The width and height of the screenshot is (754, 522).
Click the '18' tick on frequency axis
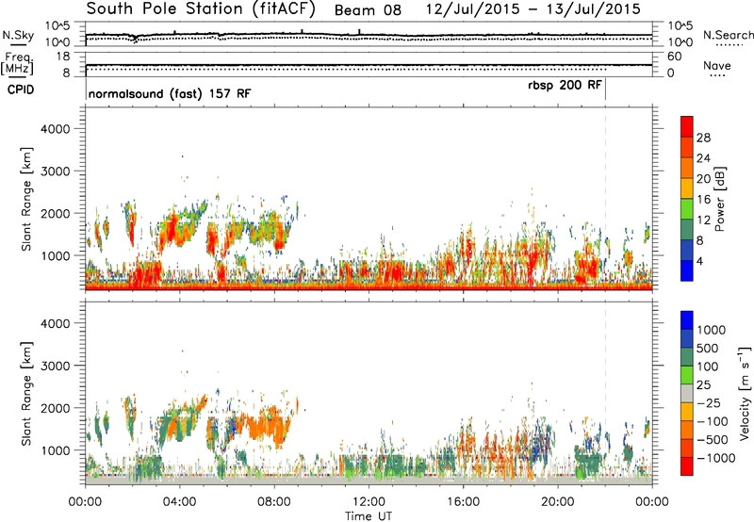[63, 57]
